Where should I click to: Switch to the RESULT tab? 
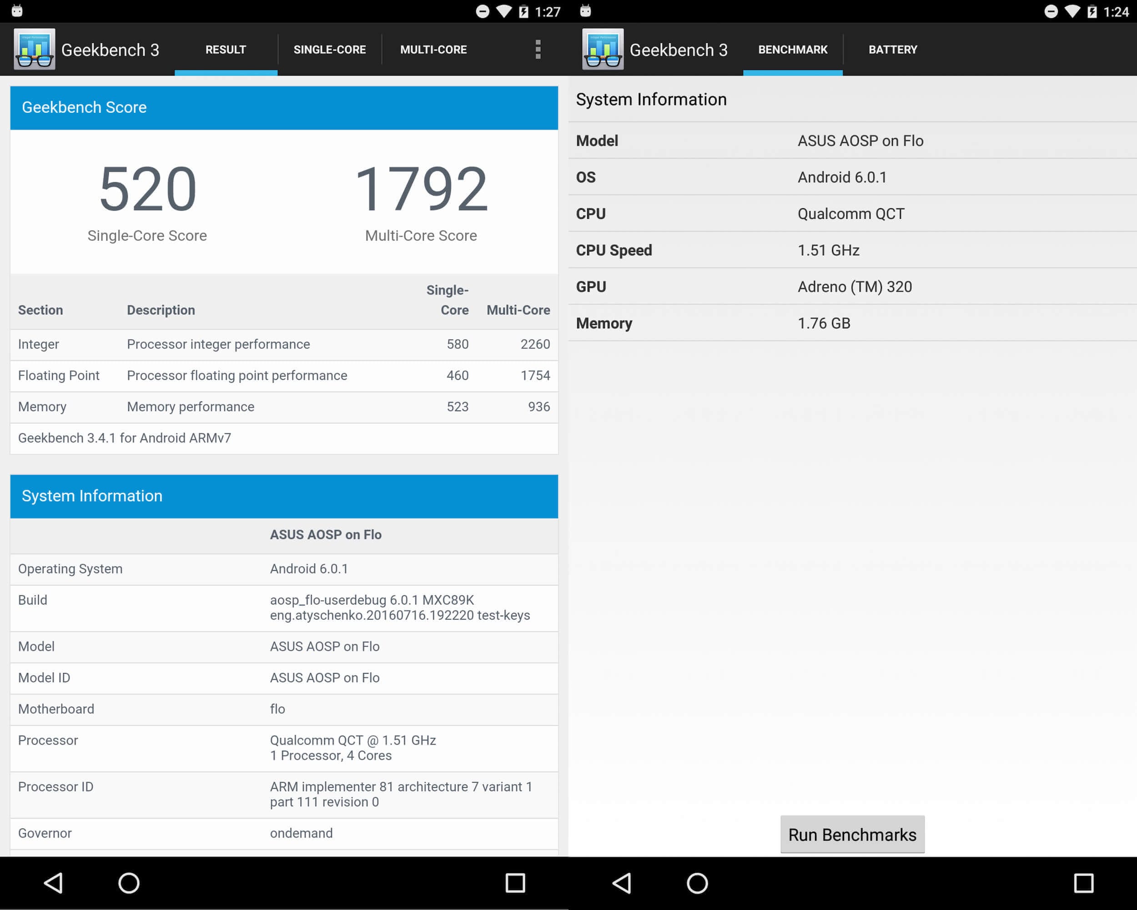tap(226, 50)
